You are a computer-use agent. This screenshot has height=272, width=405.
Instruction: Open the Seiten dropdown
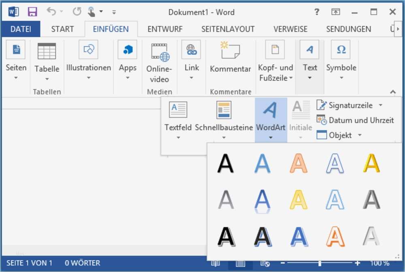click(16, 60)
